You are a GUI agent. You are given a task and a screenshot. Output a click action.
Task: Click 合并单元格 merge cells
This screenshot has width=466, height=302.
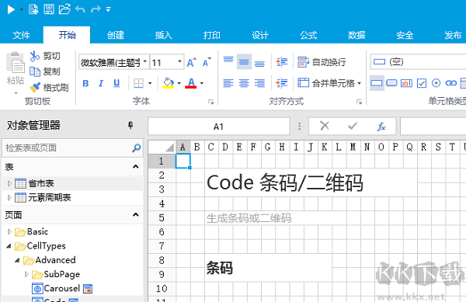[x=326, y=83]
